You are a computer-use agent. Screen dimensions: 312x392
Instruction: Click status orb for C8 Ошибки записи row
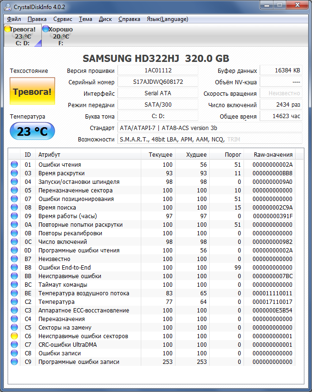[14, 353]
